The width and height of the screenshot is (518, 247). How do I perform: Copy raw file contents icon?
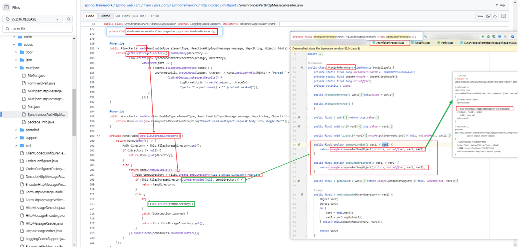(488, 16)
